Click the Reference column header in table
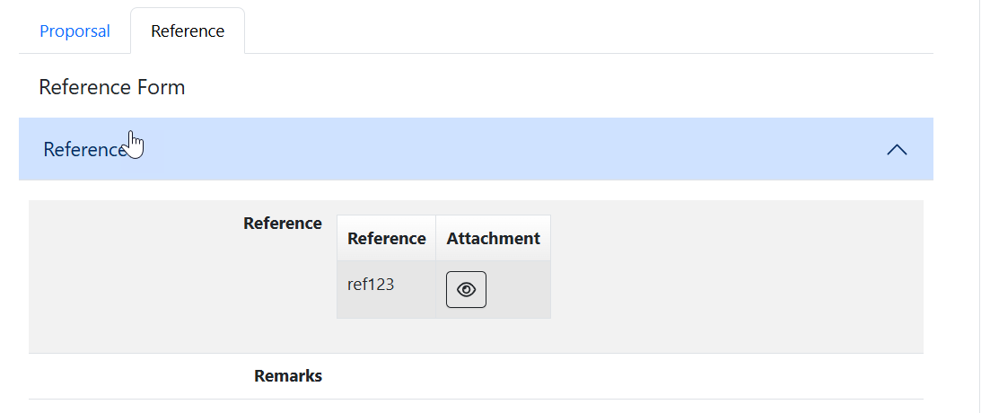This screenshot has width=990, height=413. click(x=386, y=238)
